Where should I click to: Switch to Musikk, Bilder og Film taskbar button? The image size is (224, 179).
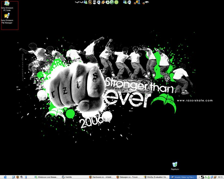[183, 177]
